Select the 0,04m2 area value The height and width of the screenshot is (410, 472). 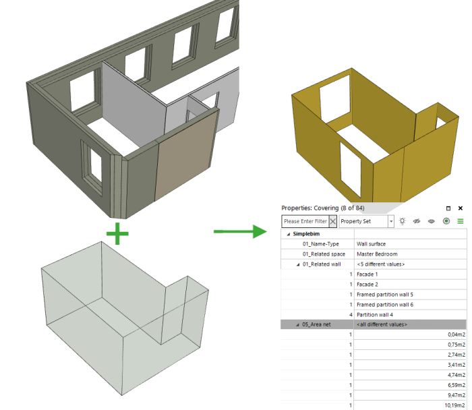click(x=456, y=334)
